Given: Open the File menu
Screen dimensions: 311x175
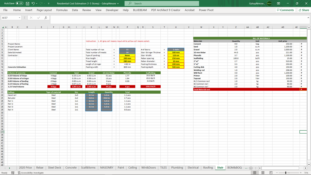Looking at the screenshot, I should pos(5,10).
